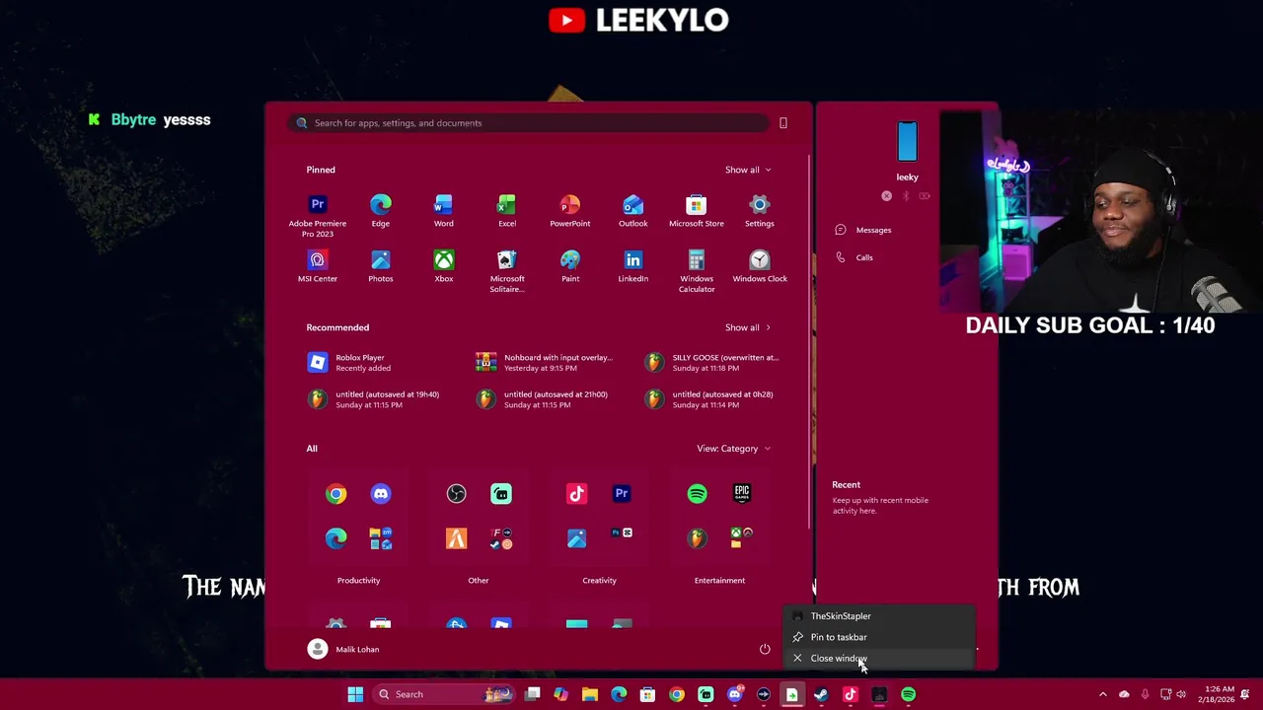Open Paint pinned app
This screenshot has height=710, width=1263.
click(x=569, y=266)
